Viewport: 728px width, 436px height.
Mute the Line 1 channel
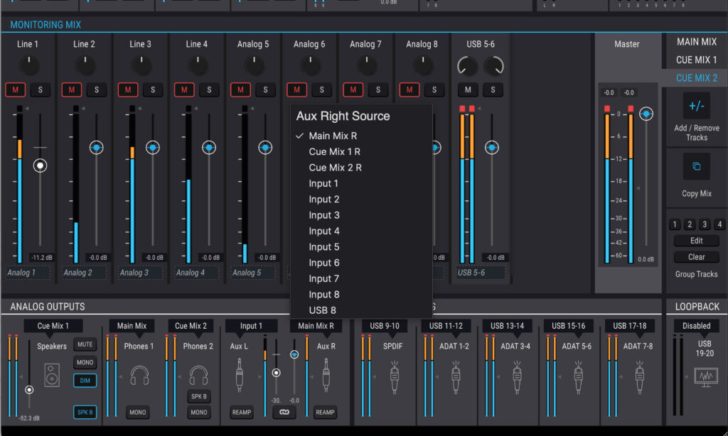pos(16,89)
